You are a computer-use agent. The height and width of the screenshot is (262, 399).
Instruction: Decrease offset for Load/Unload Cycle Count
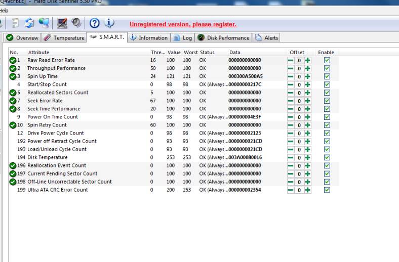[291, 149]
